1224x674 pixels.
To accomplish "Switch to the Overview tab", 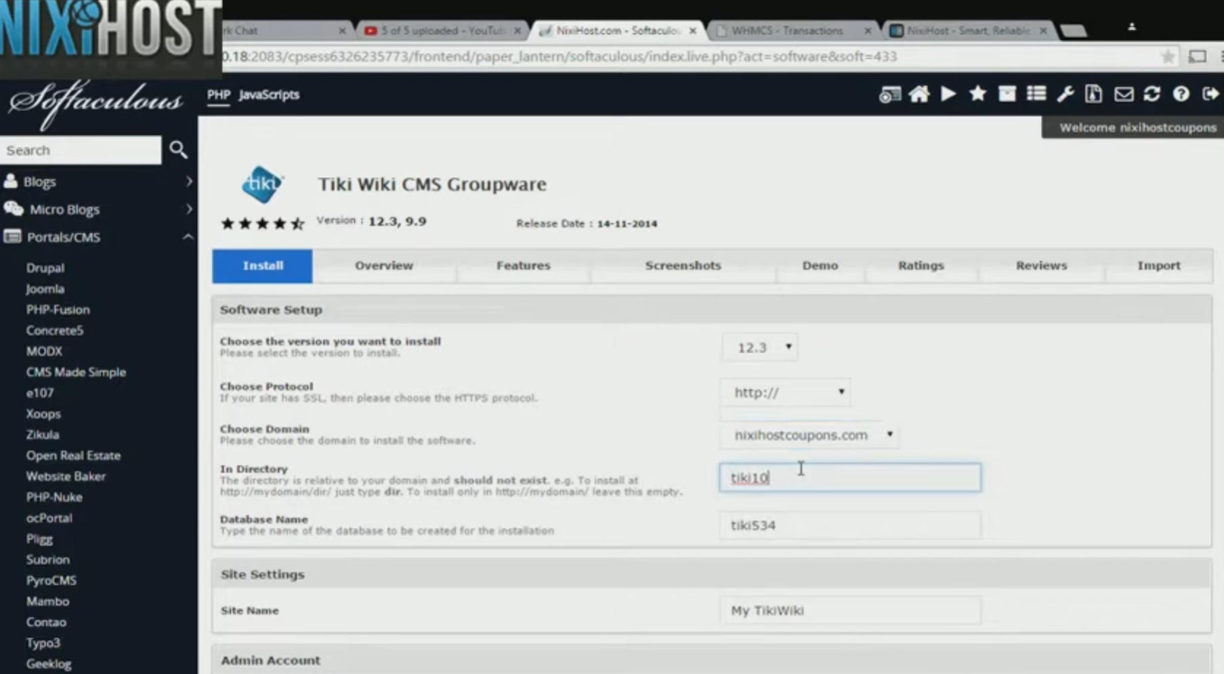I will coord(383,266).
